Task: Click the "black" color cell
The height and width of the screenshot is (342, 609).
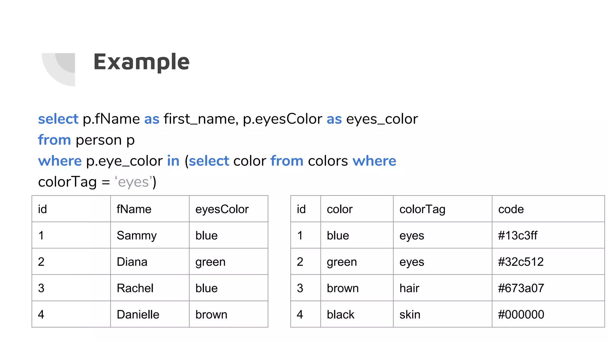Action: 340,315
